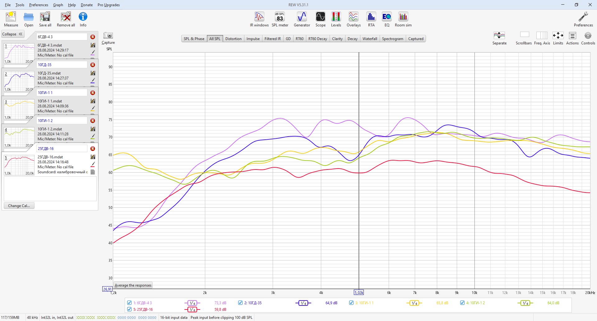
Task: Save the 6ГДВ-4 3 measurement
Action: tap(93, 45)
